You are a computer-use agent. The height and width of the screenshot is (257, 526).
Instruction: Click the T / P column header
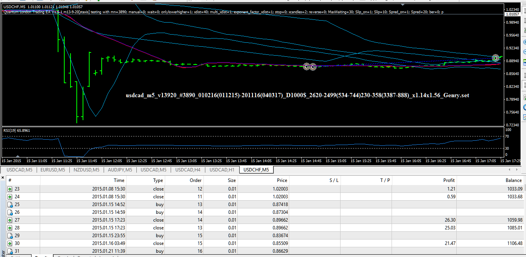(x=366, y=180)
